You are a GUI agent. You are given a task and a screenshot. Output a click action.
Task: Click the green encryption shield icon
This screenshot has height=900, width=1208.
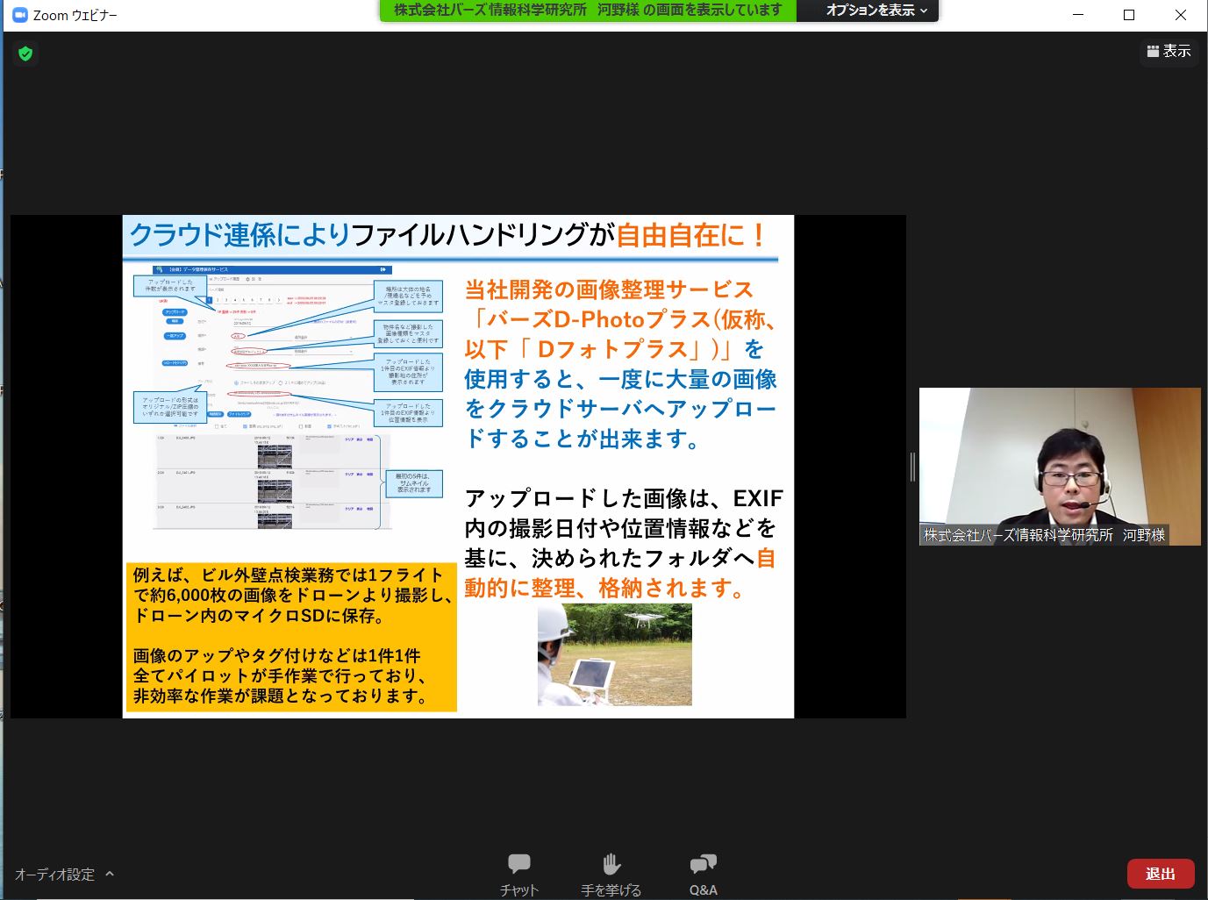point(25,54)
